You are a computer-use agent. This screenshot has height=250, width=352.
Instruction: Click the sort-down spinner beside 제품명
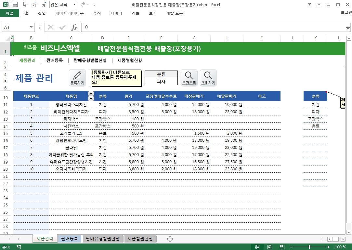click(91, 99)
